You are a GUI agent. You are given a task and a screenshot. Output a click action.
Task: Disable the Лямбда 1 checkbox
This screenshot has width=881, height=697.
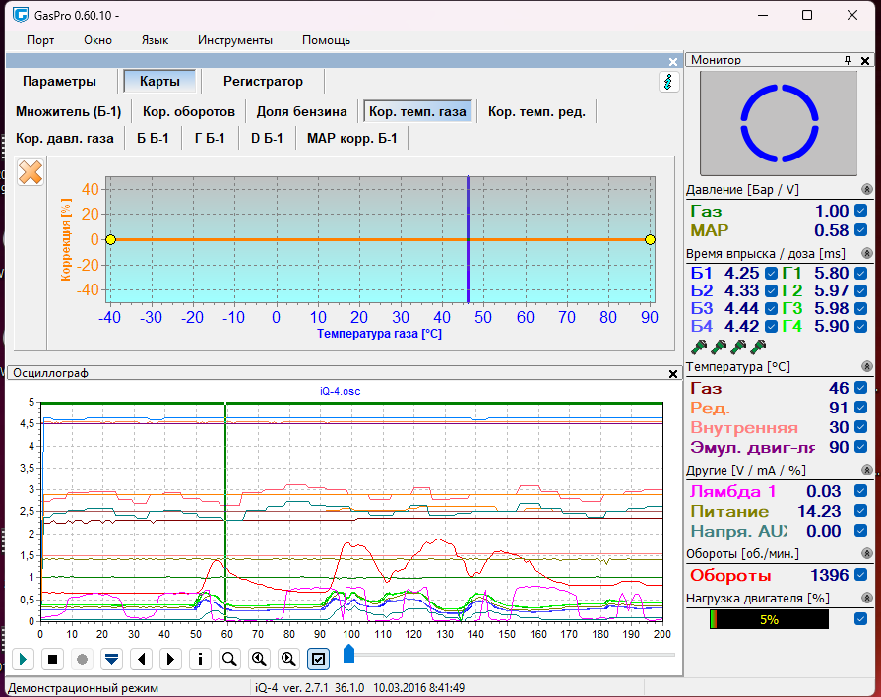click(x=861, y=491)
